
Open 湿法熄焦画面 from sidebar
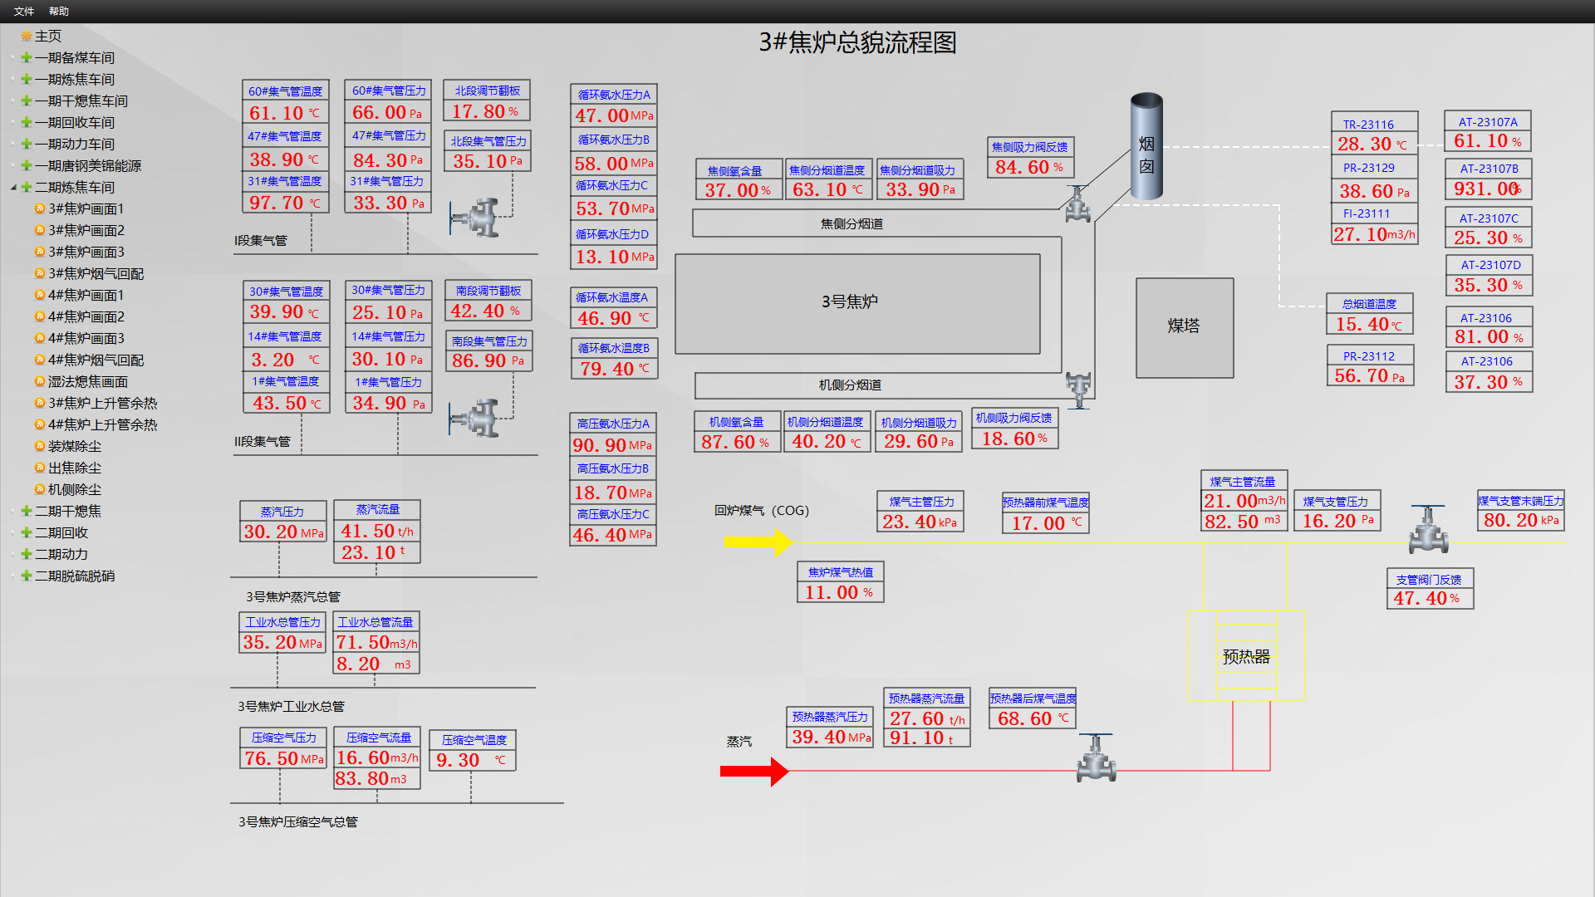click(88, 382)
